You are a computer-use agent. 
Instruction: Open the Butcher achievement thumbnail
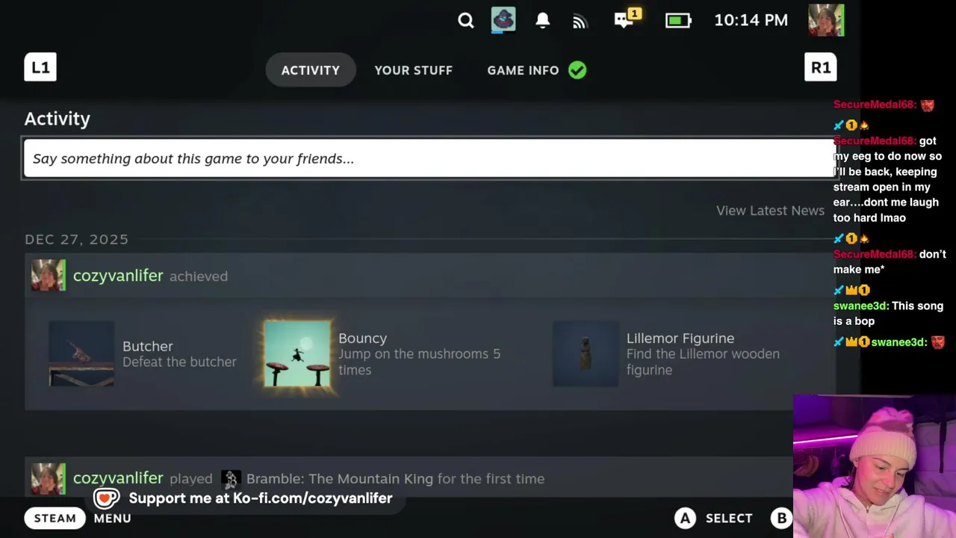[81, 353]
